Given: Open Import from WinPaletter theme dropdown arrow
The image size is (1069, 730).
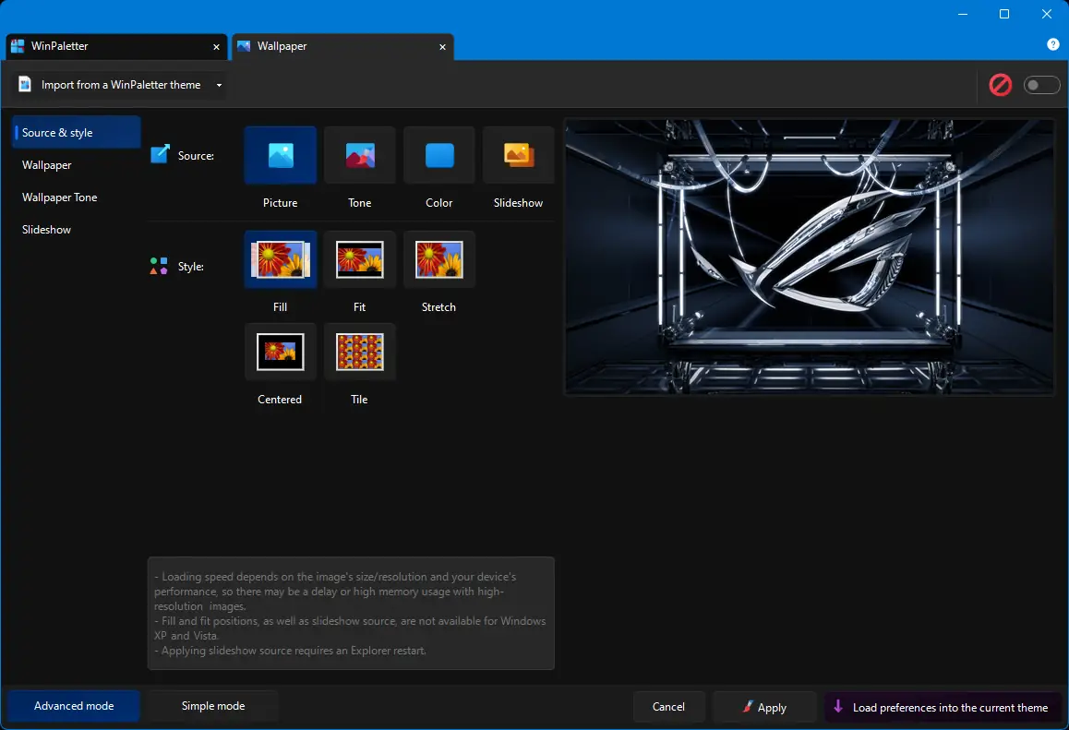Looking at the screenshot, I should [219, 85].
